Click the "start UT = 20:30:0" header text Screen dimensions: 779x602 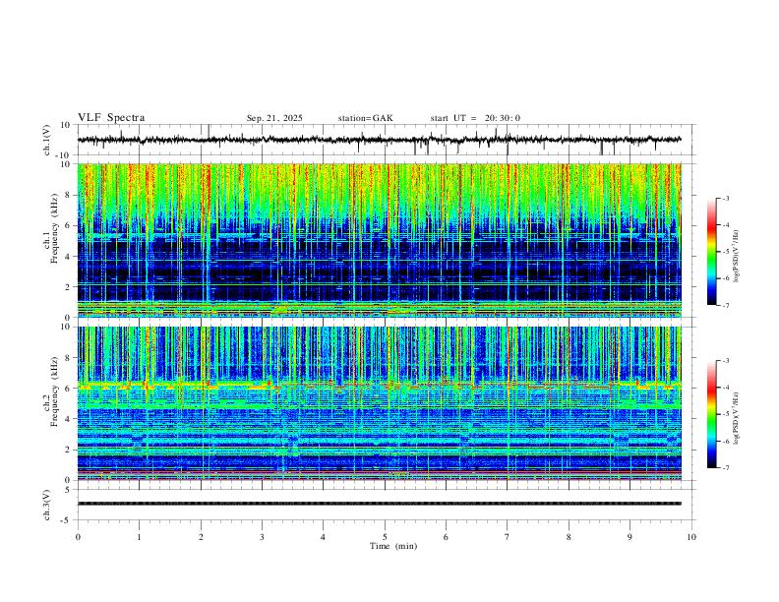pyautogui.click(x=475, y=118)
